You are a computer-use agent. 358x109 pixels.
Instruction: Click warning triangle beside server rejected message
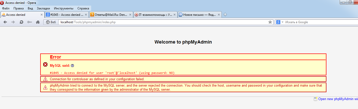[45, 87]
